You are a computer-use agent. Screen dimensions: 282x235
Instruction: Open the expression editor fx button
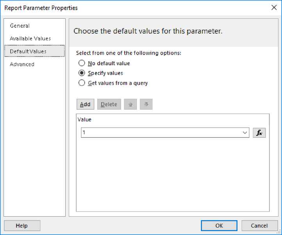(259, 133)
